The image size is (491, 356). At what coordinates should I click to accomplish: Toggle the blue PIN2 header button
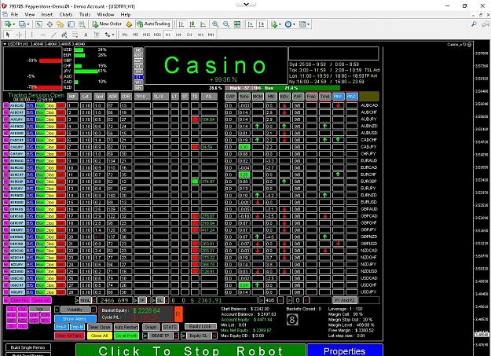351,97
